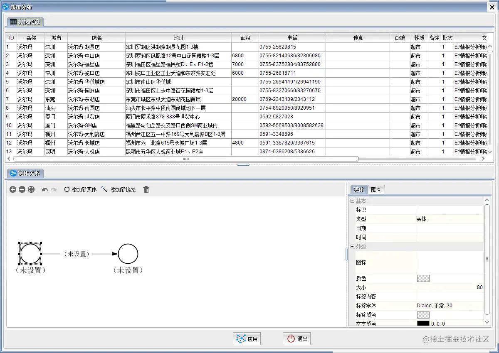Click the 应用 button
The height and width of the screenshot is (353, 499).
247,339
